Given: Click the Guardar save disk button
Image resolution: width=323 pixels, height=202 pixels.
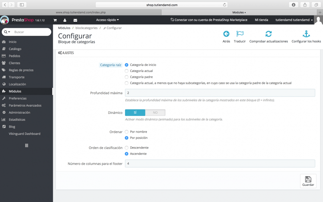Looking at the screenshot, I should click(308, 181).
